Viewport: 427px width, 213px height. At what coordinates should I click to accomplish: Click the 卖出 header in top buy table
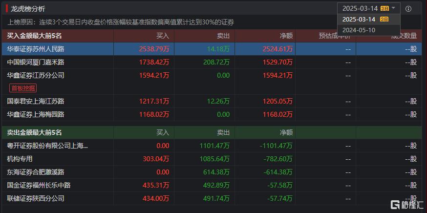click(x=223, y=36)
